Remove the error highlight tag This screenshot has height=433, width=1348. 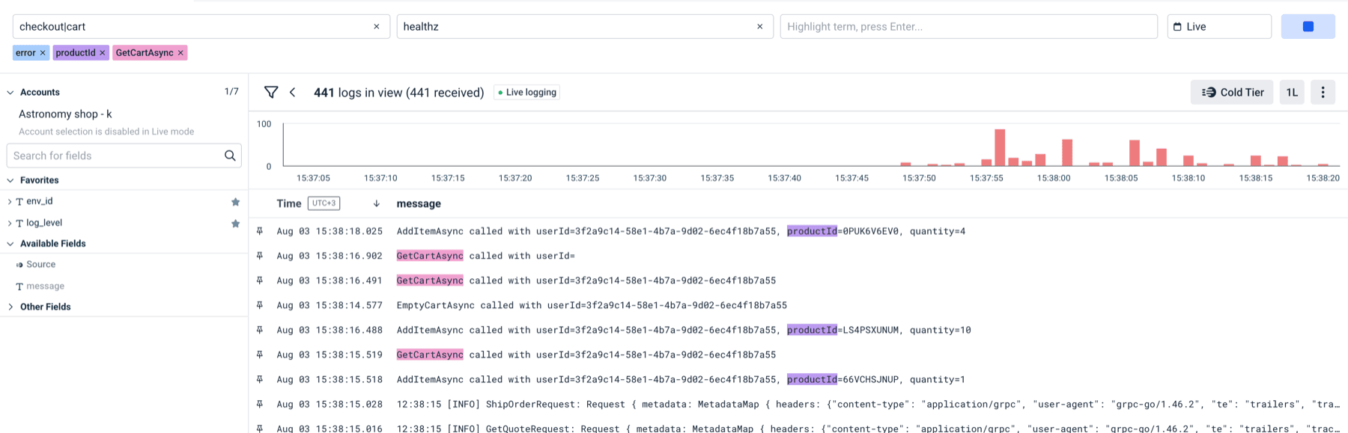coord(43,53)
